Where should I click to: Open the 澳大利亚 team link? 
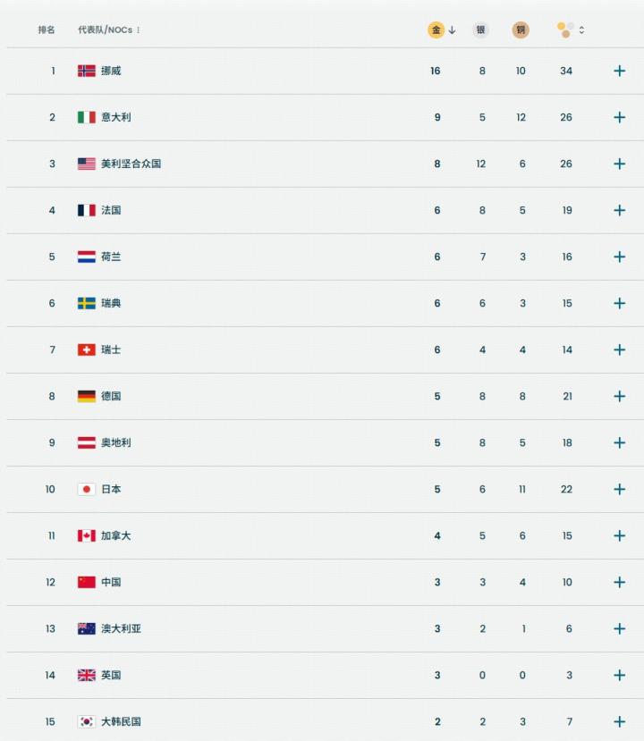[x=121, y=628]
